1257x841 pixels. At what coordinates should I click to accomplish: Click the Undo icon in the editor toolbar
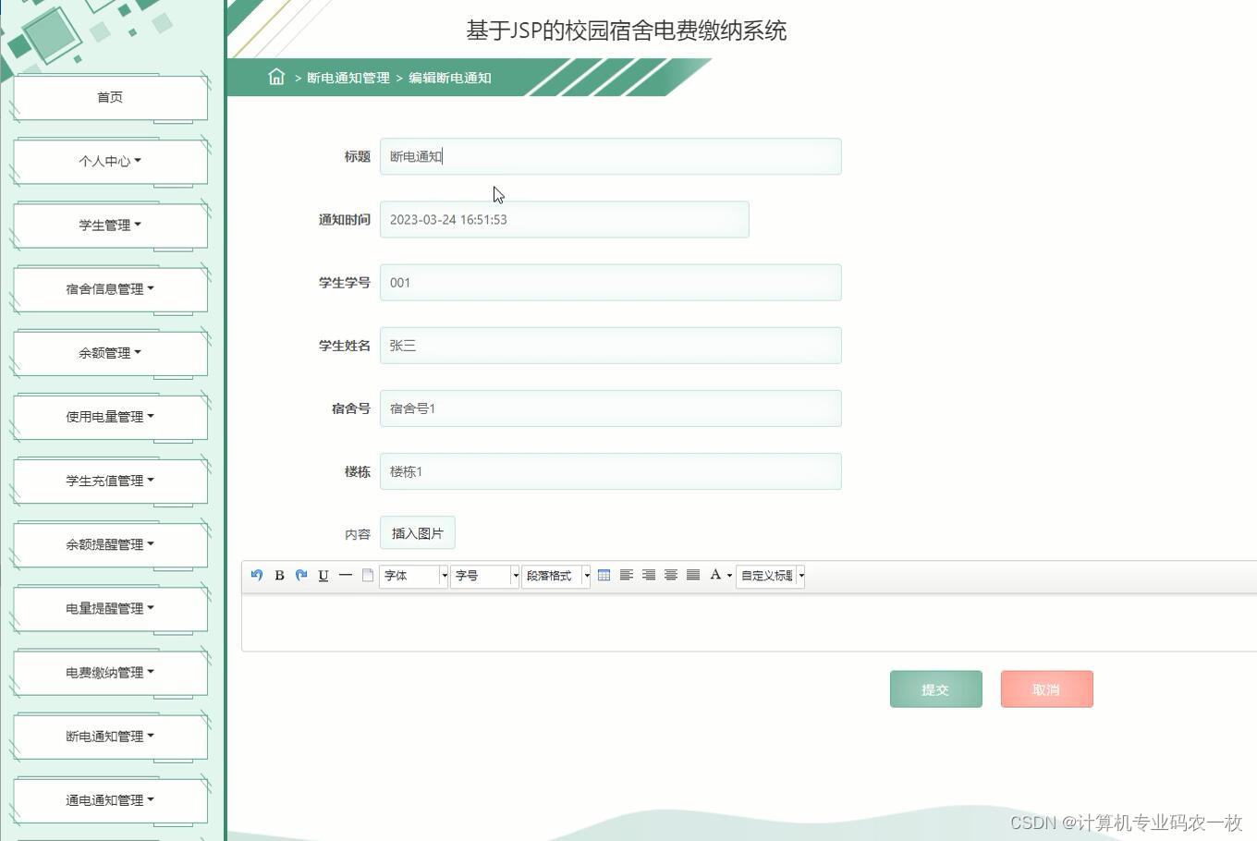click(x=257, y=575)
